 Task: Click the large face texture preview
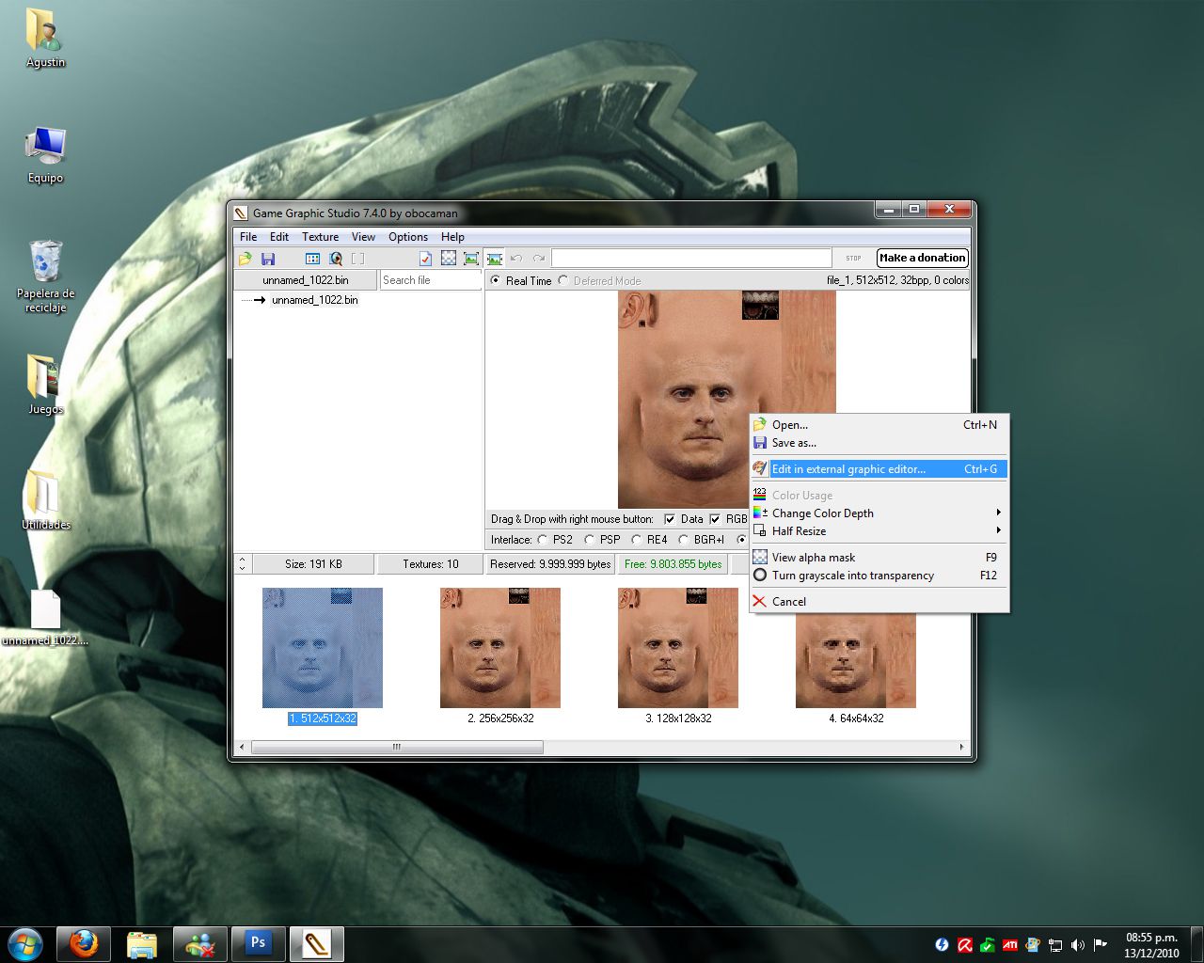click(727, 400)
